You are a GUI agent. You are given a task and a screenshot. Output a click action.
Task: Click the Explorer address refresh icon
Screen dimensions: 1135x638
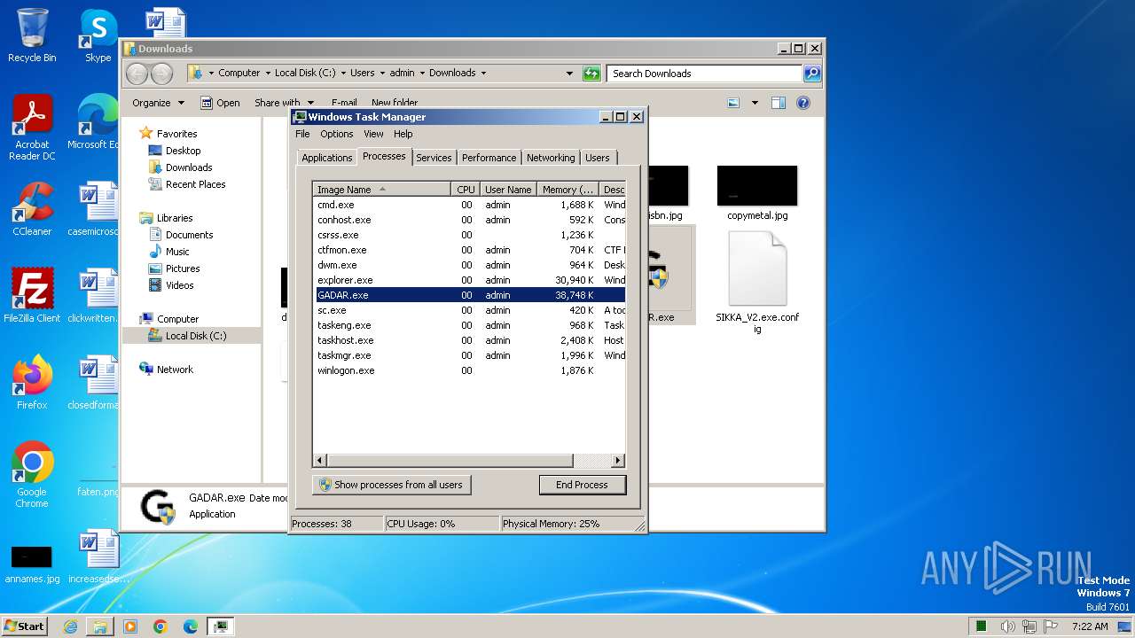coord(592,74)
